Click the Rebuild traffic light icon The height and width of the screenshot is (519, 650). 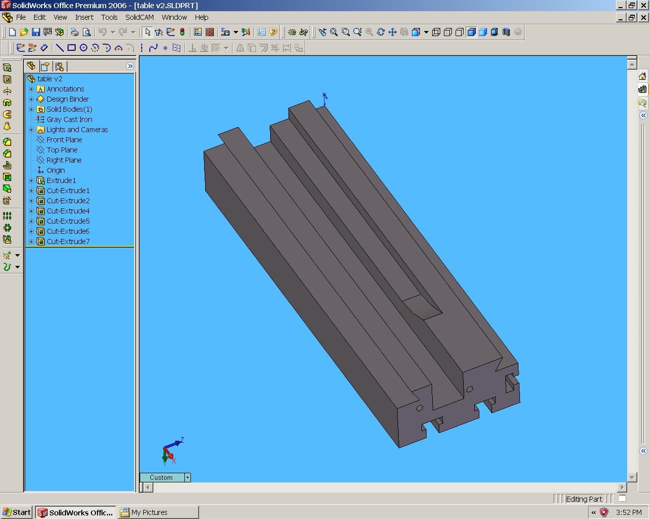pyautogui.click(x=182, y=32)
